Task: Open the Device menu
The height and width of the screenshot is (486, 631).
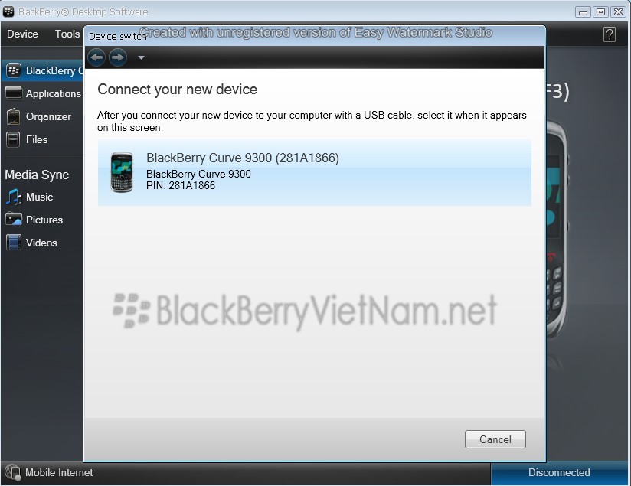Action: 22,34
